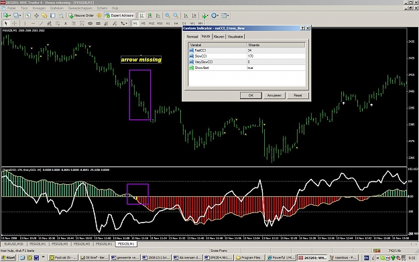
Task: Select the ellipse drawing tool
Action: pyautogui.click(x=90, y=23)
